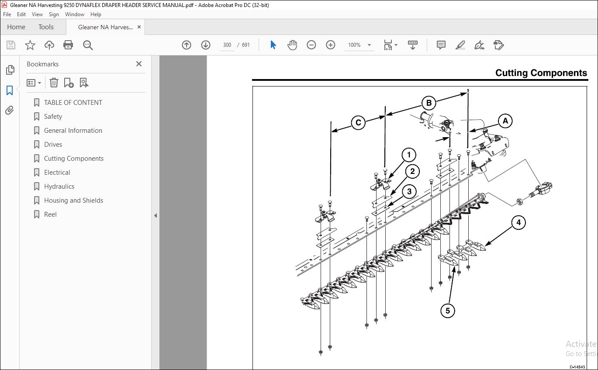Click the Save file icon
This screenshot has height=370, width=598.
11,45
